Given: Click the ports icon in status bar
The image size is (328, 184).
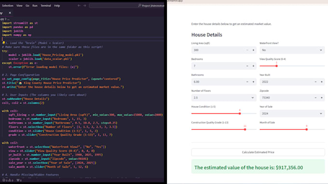Looking at the screenshot, I should point(19,180).
